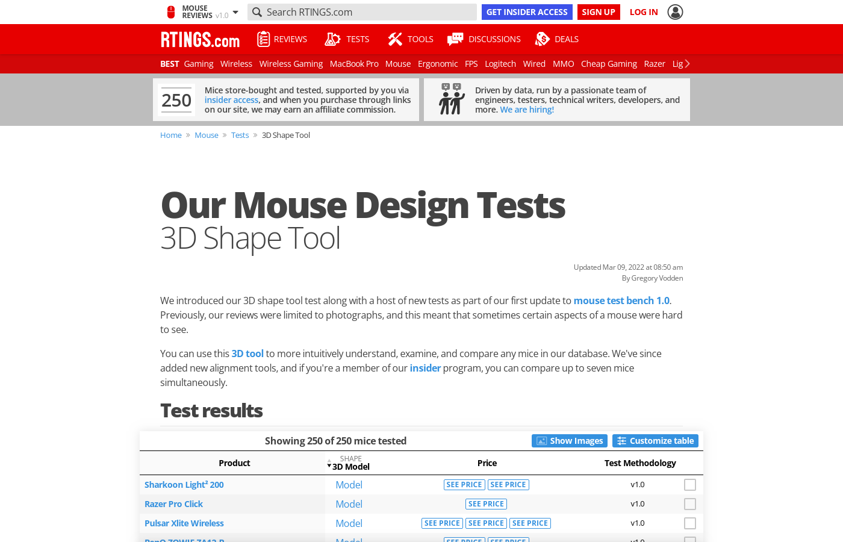This screenshot has width=843, height=542.
Task: Sort by the Test Methodology column header
Action: (640, 463)
